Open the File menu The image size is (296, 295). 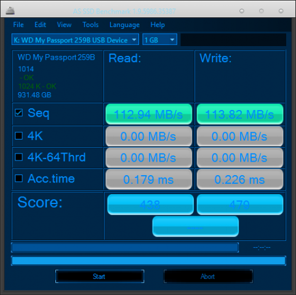click(18, 25)
